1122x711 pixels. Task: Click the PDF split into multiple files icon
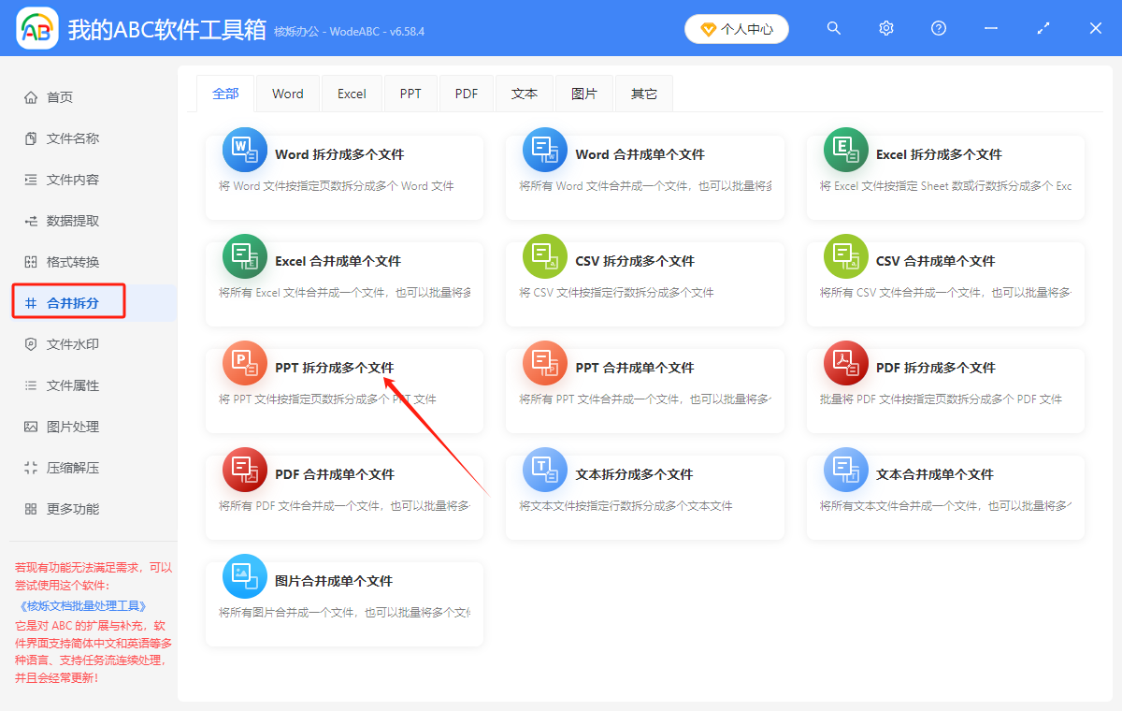(x=845, y=363)
